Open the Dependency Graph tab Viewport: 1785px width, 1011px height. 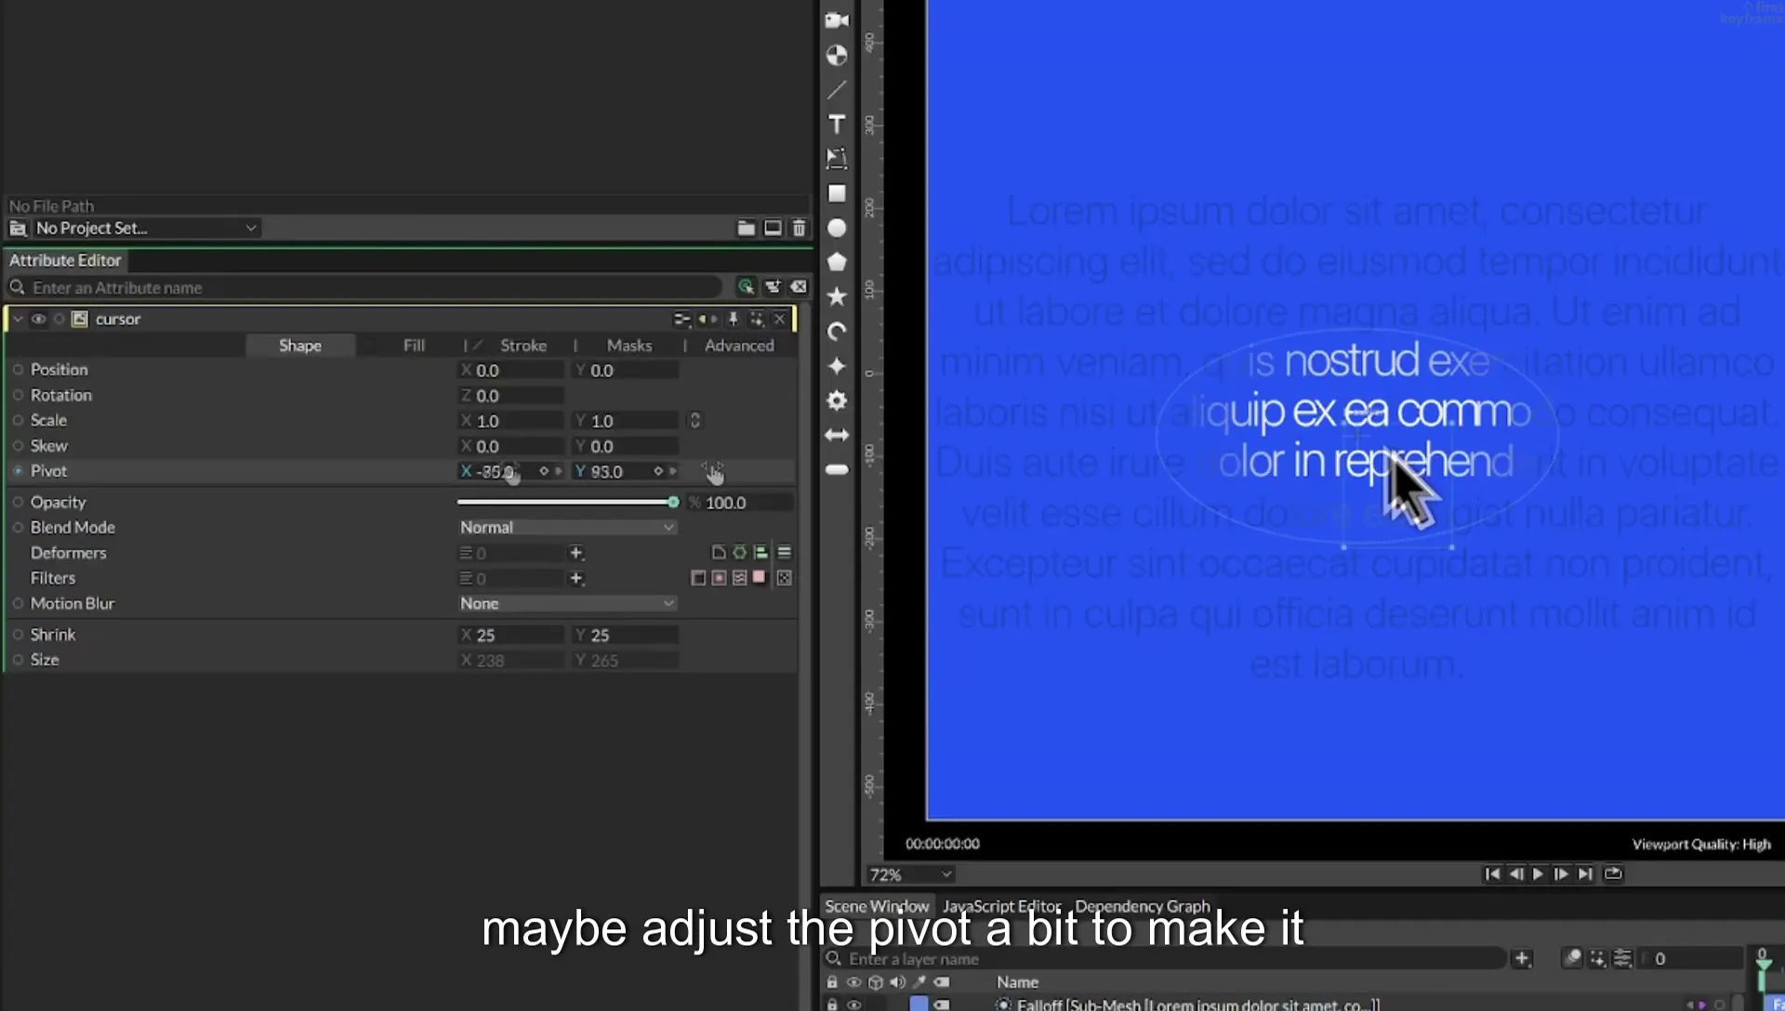(1143, 906)
